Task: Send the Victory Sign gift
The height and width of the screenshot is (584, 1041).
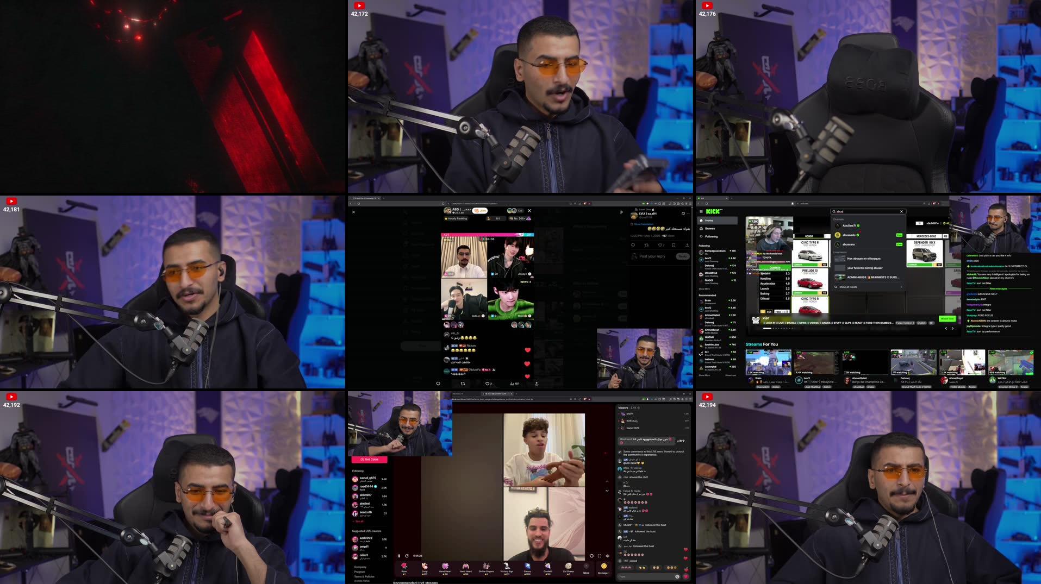Action: coord(507,568)
